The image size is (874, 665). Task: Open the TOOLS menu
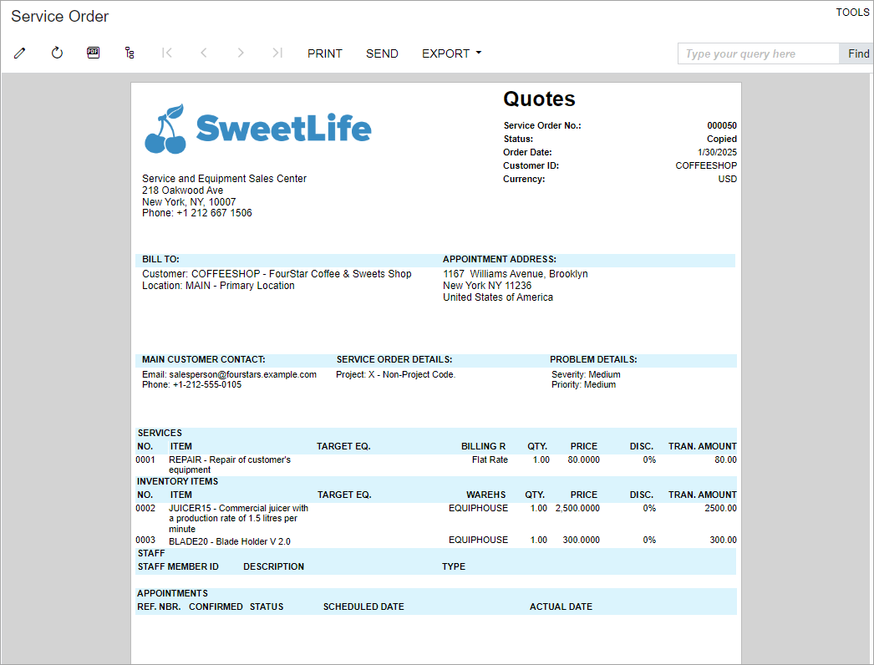pos(852,13)
